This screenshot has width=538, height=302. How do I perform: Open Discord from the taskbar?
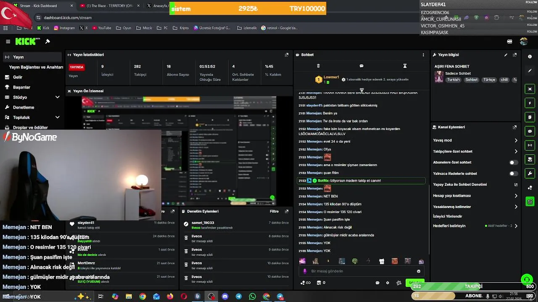click(x=225, y=297)
